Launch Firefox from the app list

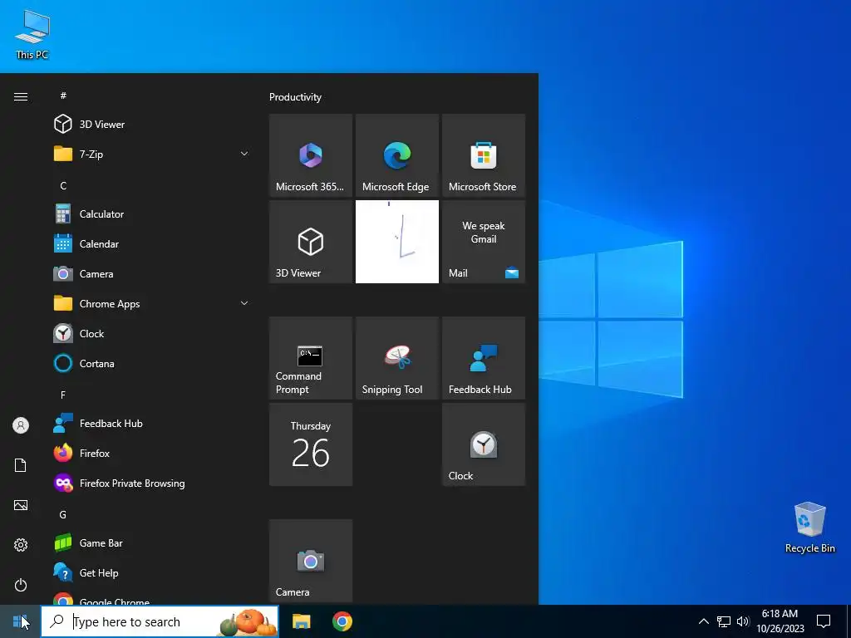pyautogui.click(x=152, y=453)
